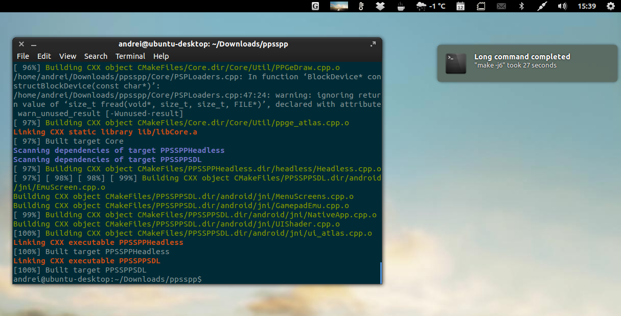Open the Search menu

96,56
